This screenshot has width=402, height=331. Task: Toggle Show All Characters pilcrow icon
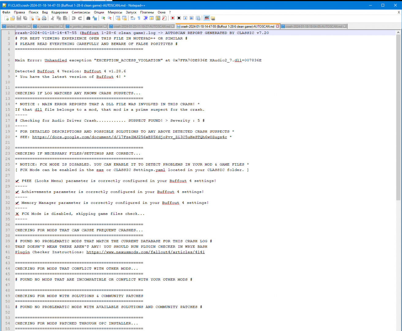pyautogui.click(x=139, y=18)
